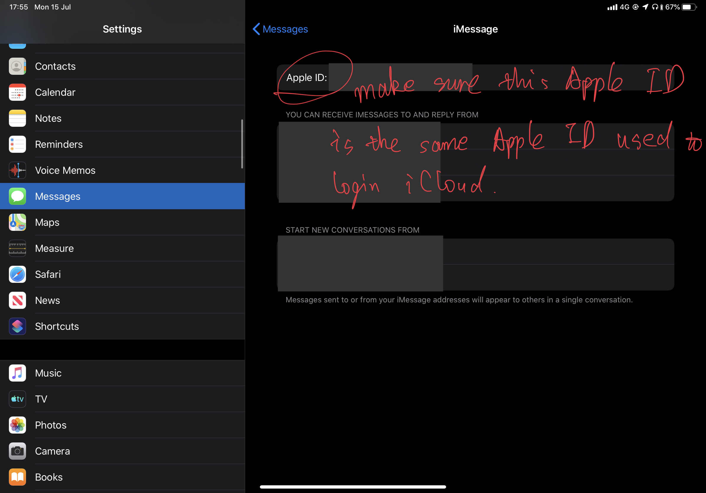
Task: Open Books settings
Action: [x=122, y=477]
